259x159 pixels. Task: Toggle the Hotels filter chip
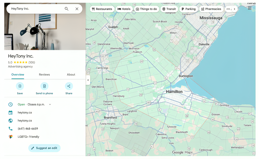tap(124, 9)
